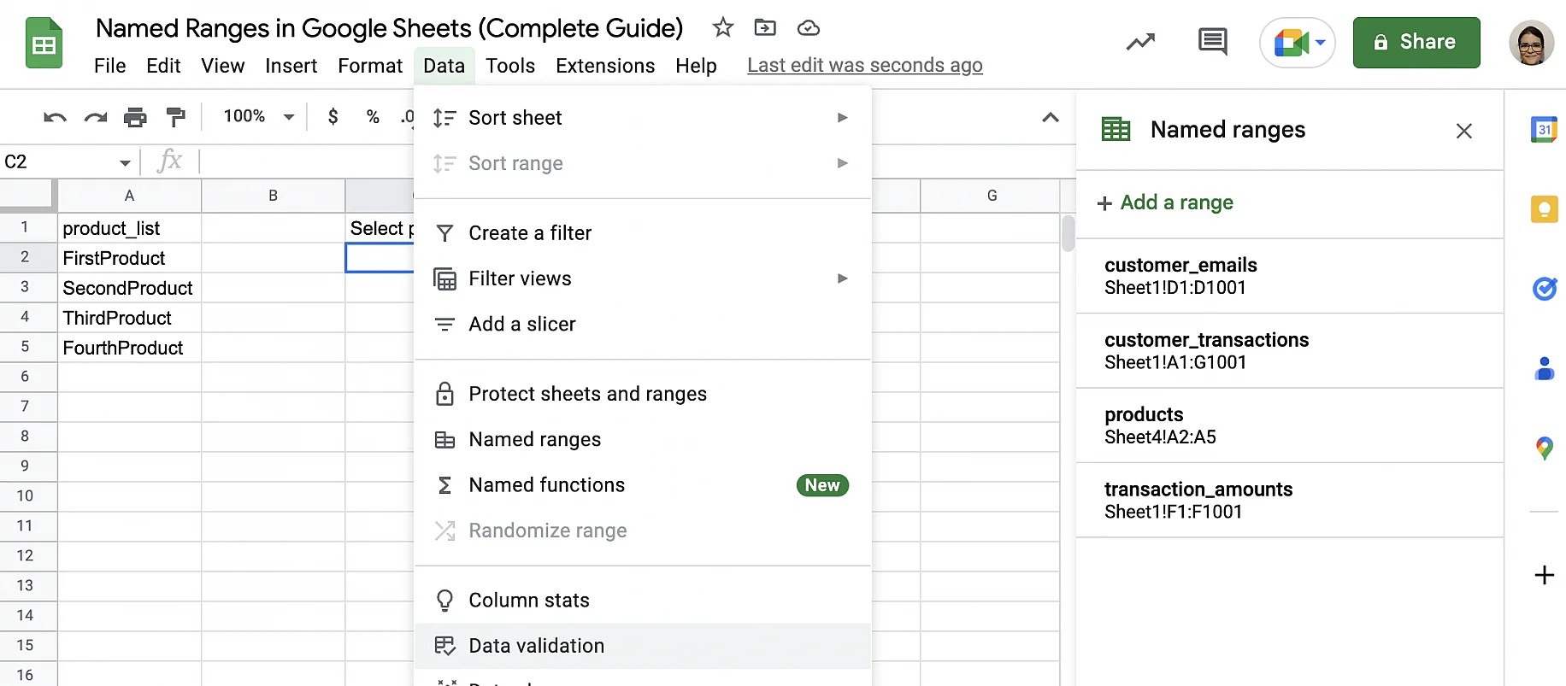The image size is (1566, 686).
Task: Choose Add a slicer
Action: tap(643, 325)
